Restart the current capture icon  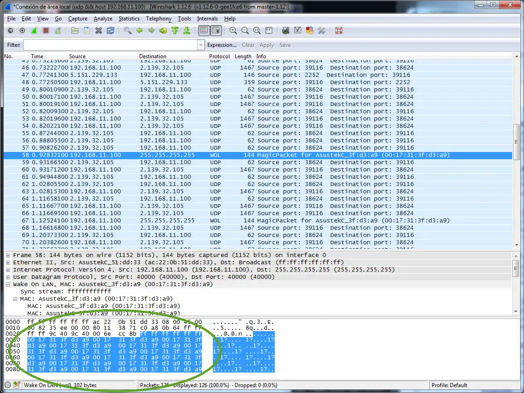(x=58, y=31)
